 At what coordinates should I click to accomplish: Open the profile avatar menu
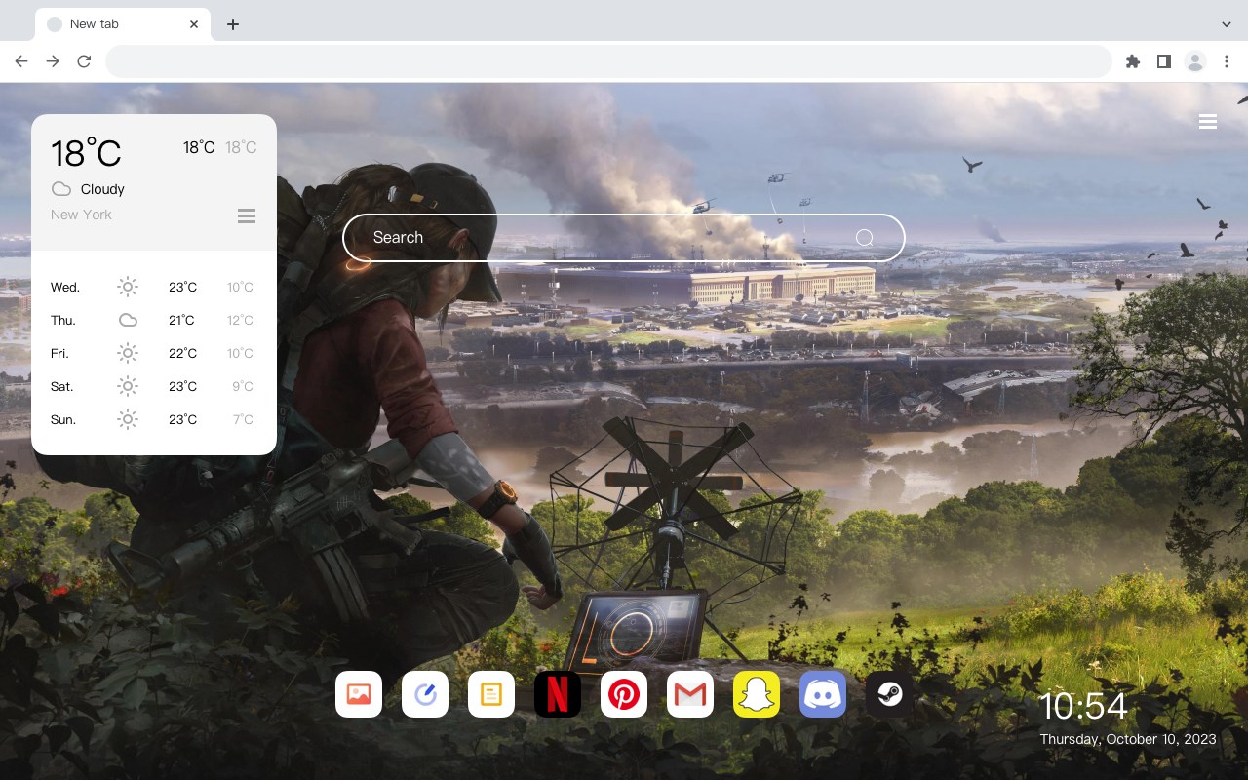pos(1195,61)
